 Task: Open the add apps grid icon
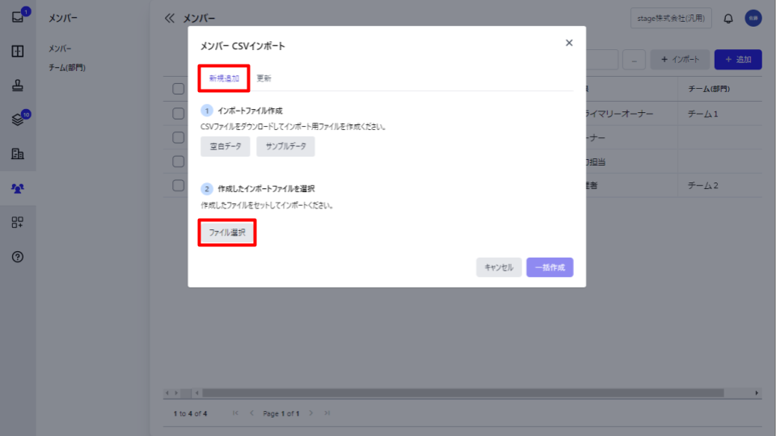coord(18,223)
